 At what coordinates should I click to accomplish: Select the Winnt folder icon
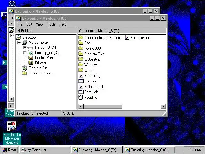coord(81,70)
